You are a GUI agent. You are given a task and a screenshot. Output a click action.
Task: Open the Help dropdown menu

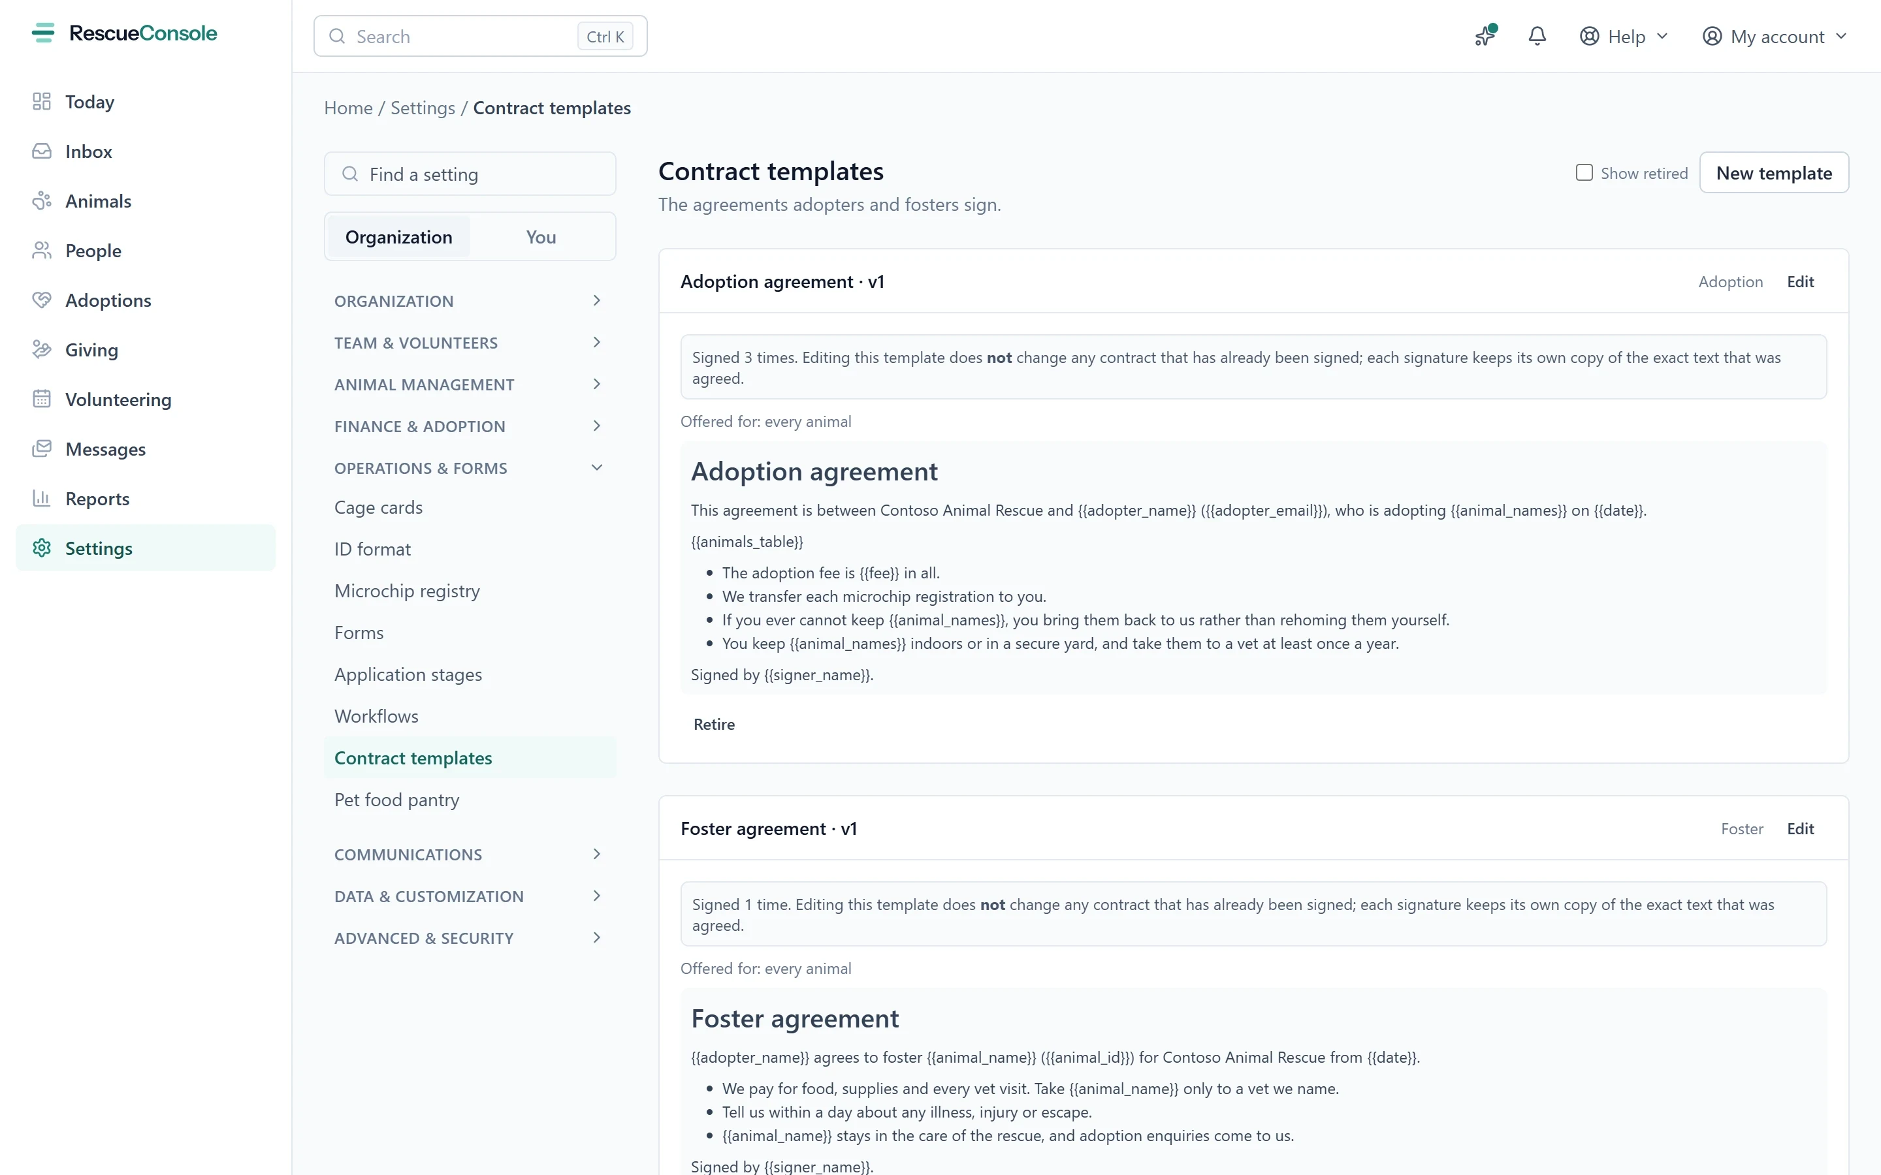coord(1624,37)
